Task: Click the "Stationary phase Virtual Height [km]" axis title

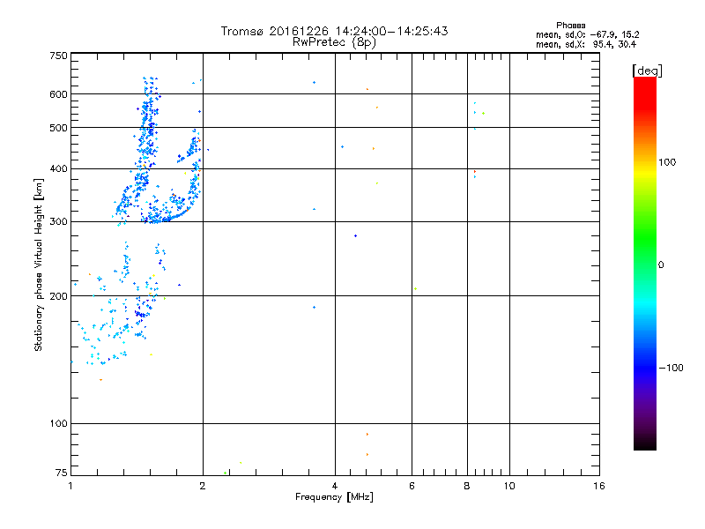Action: tap(39, 264)
